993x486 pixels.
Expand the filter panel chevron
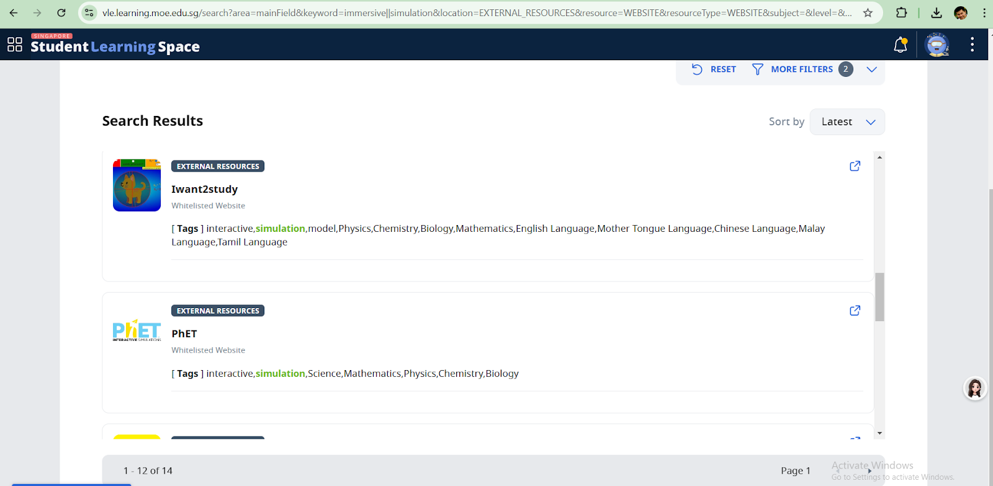point(871,69)
